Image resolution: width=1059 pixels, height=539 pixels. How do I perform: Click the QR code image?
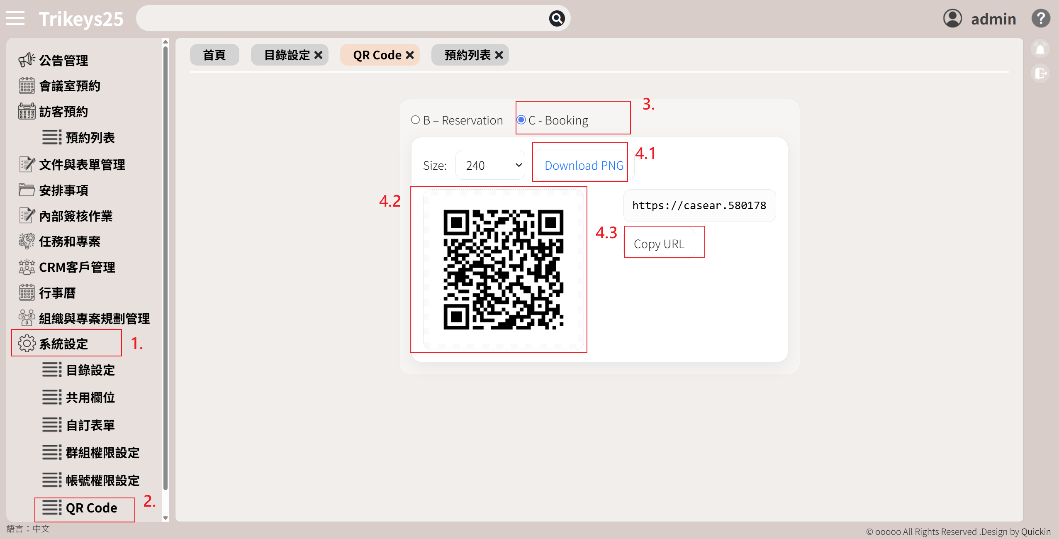tap(503, 270)
